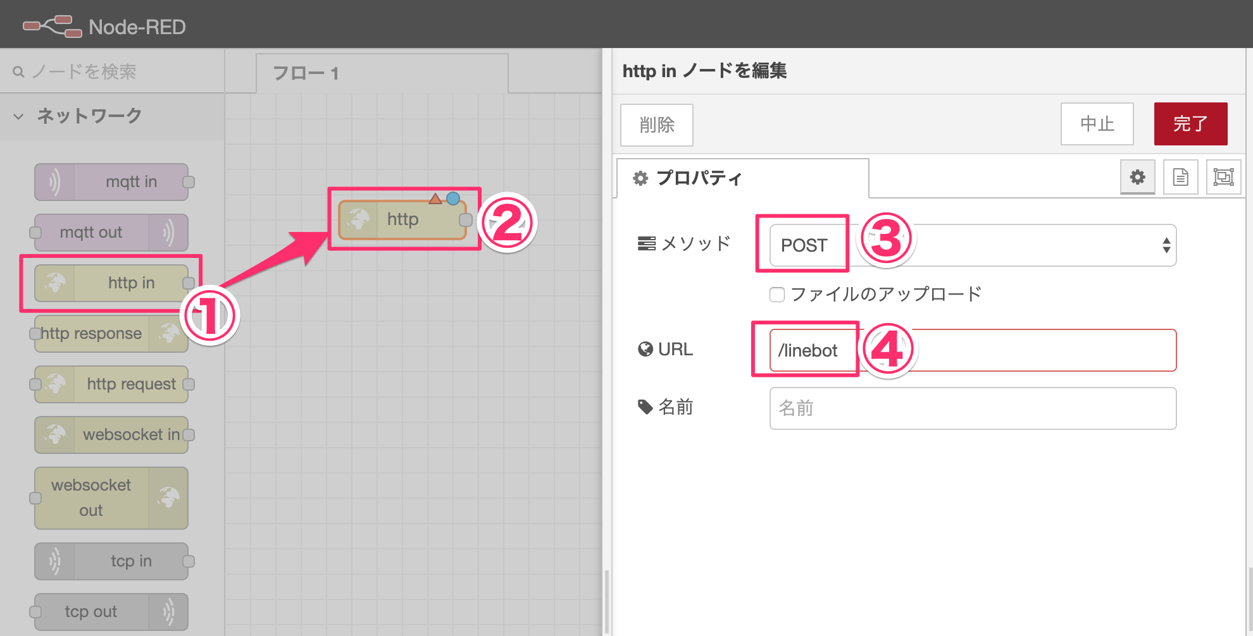Viewport: 1253px width, 636px height.
Task: Click the 名前 label with tag icon
Action: pyautogui.click(x=666, y=407)
